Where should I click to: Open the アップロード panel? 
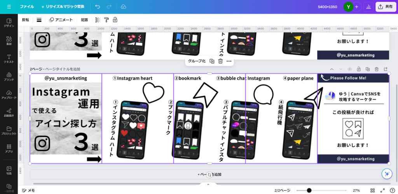(x=9, y=94)
